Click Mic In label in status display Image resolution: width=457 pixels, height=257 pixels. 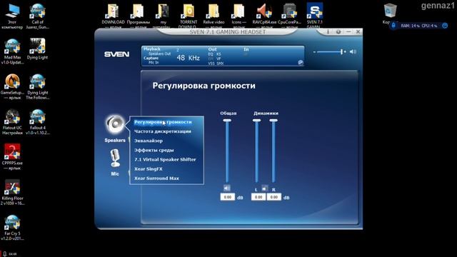[x=154, y=62]
